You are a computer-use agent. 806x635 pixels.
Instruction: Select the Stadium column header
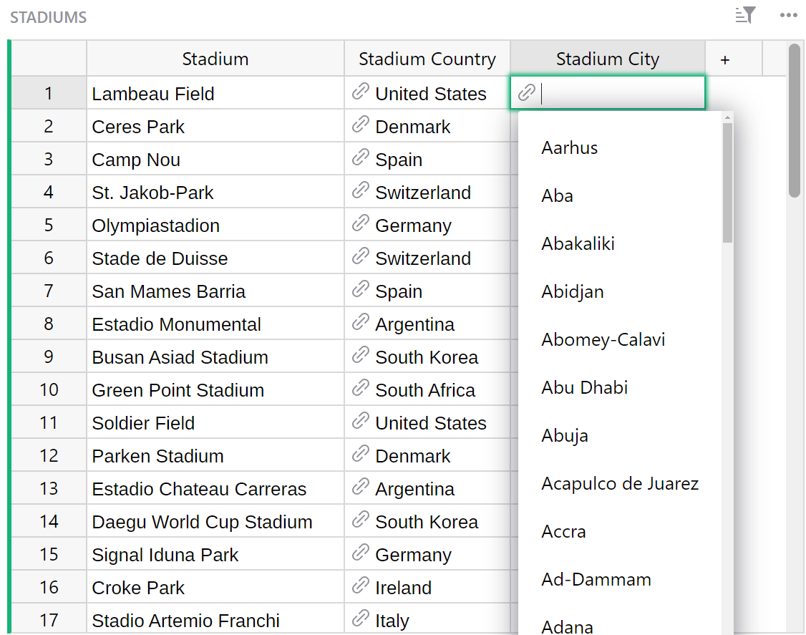click(x=215, y=58)
